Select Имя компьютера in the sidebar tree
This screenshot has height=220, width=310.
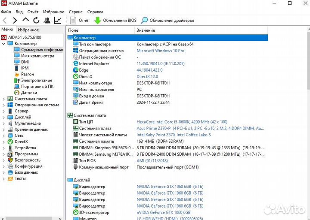click(x=37, y=56)
